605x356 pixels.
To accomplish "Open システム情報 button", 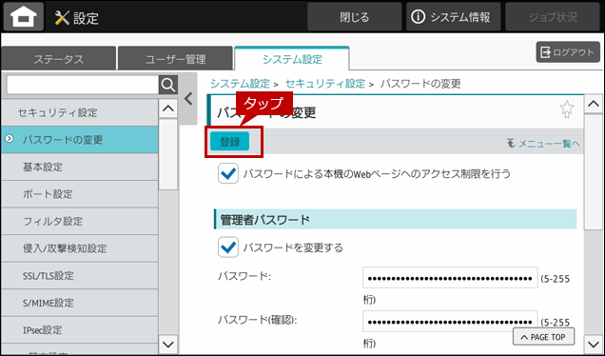I will [453, 16].
